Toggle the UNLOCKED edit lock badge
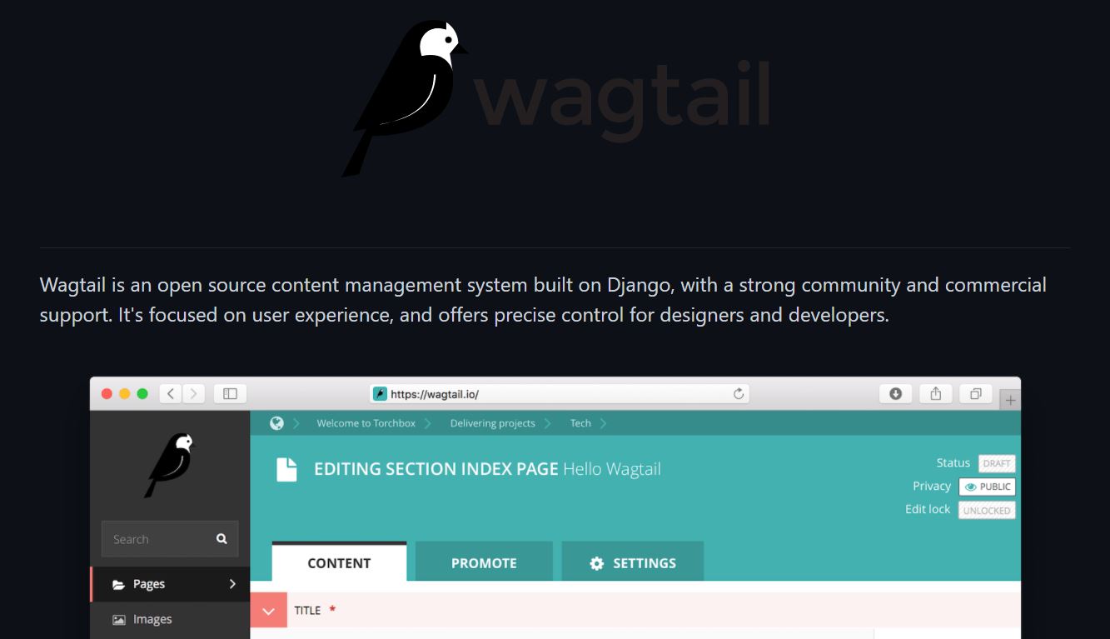 pyautogui.click(x=987, y=511)
